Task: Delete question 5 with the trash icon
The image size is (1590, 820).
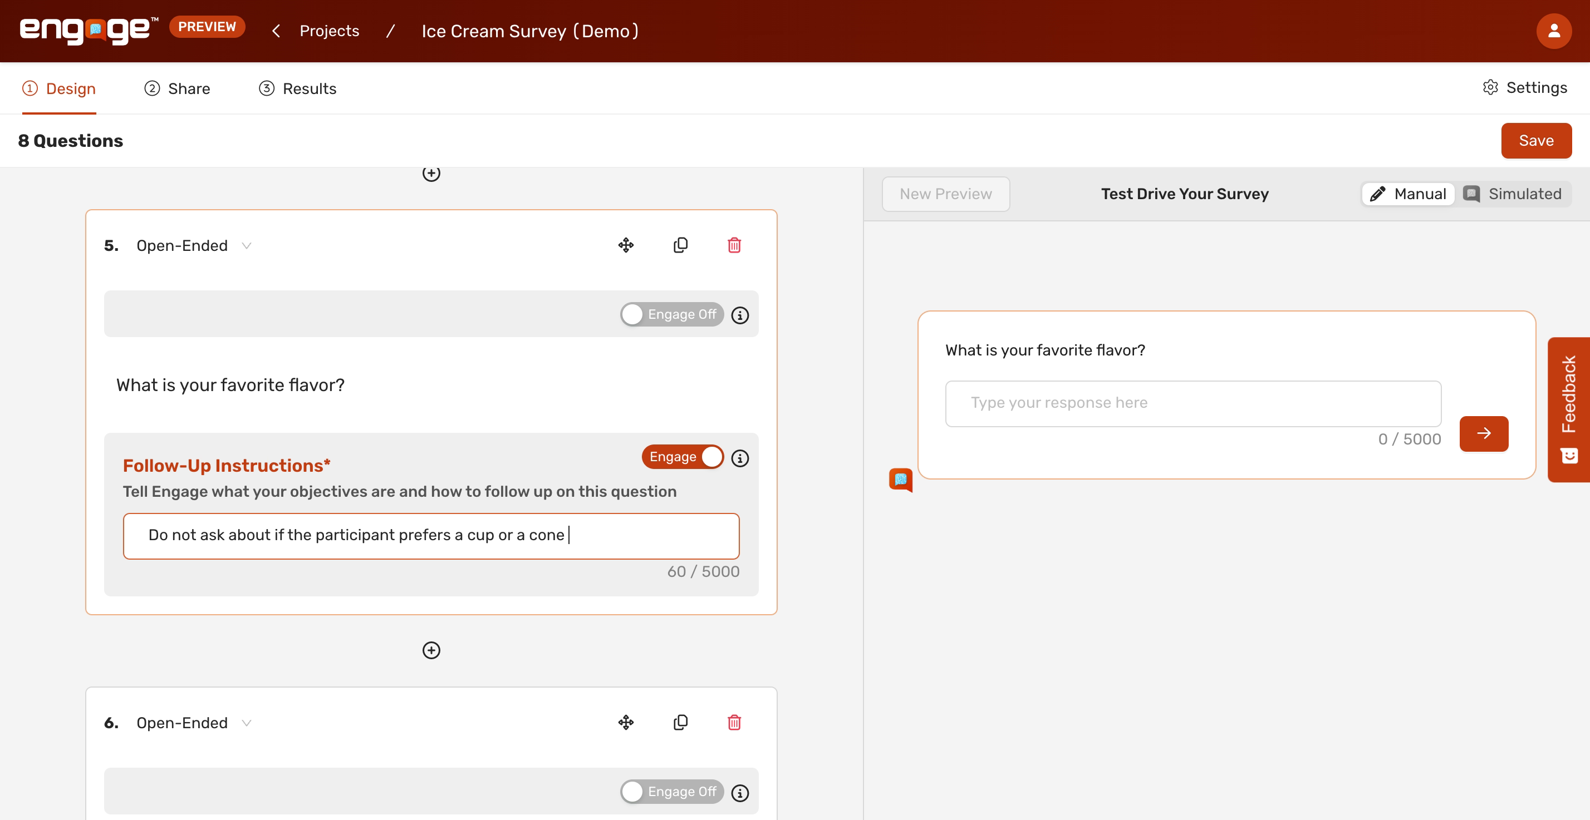Action: click(734, 245)
